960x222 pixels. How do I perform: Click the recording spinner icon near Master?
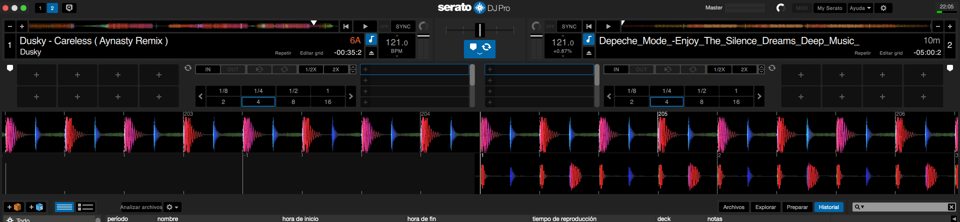coord(780,8)
